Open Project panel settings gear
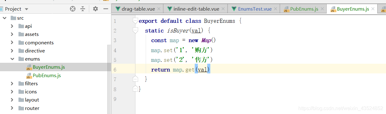The image size is (386, 114). pos(95,9)
